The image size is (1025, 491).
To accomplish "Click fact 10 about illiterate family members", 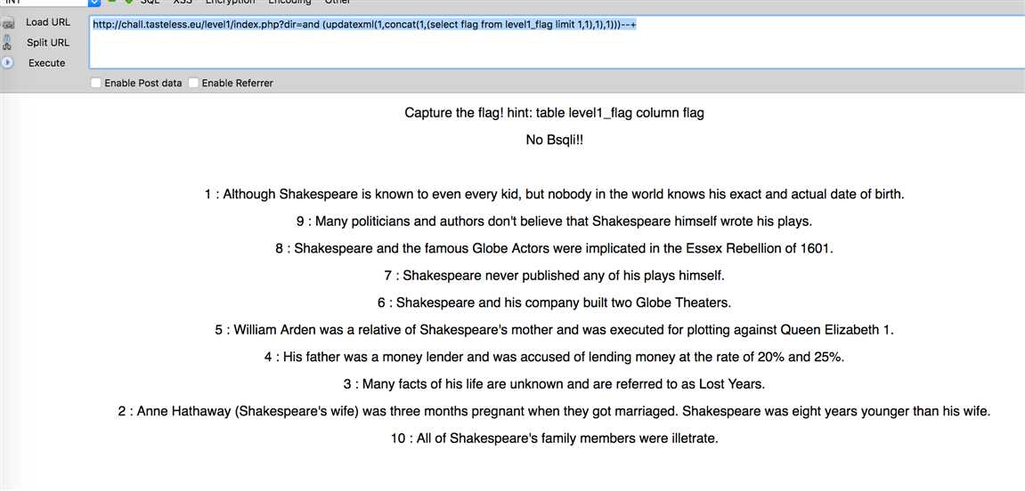I will pyautogui.click(x=554, y=439).
